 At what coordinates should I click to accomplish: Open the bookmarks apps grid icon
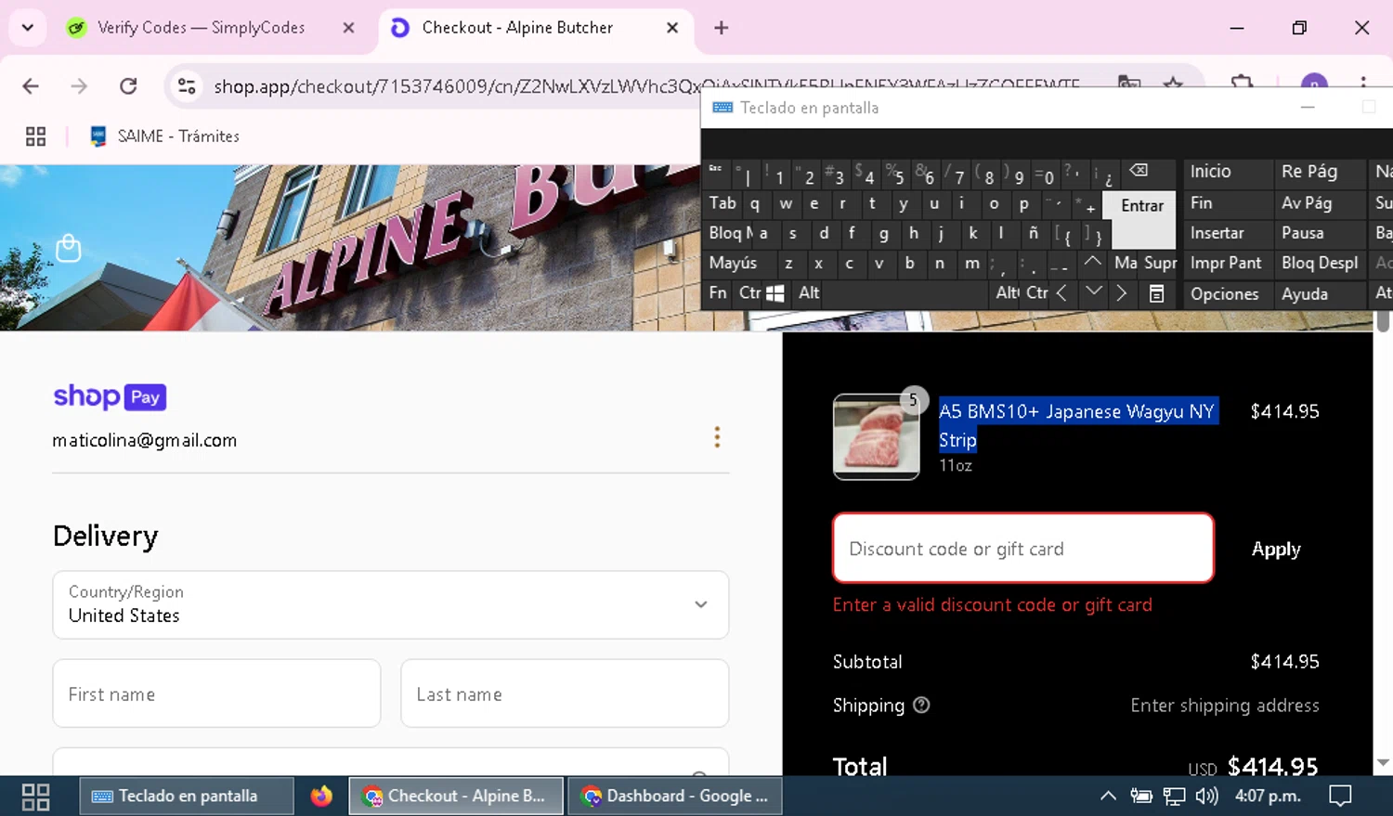[x=35, y=136]
